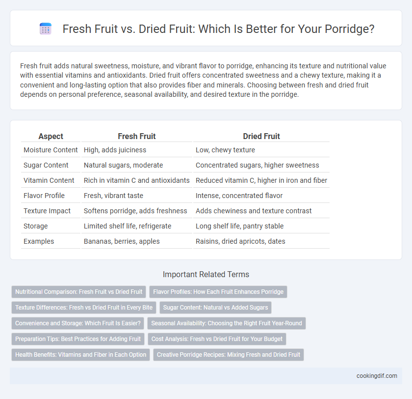Open Convenience and Storage: Which Fruit Is Easier?

[78, 323]
